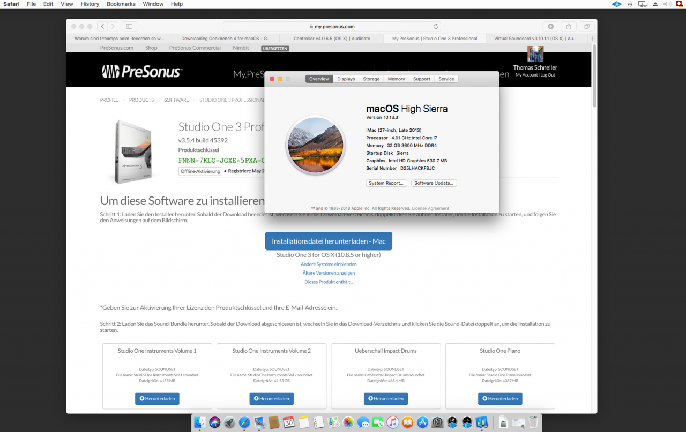Launch Siri from the dock

coord(215,422)
